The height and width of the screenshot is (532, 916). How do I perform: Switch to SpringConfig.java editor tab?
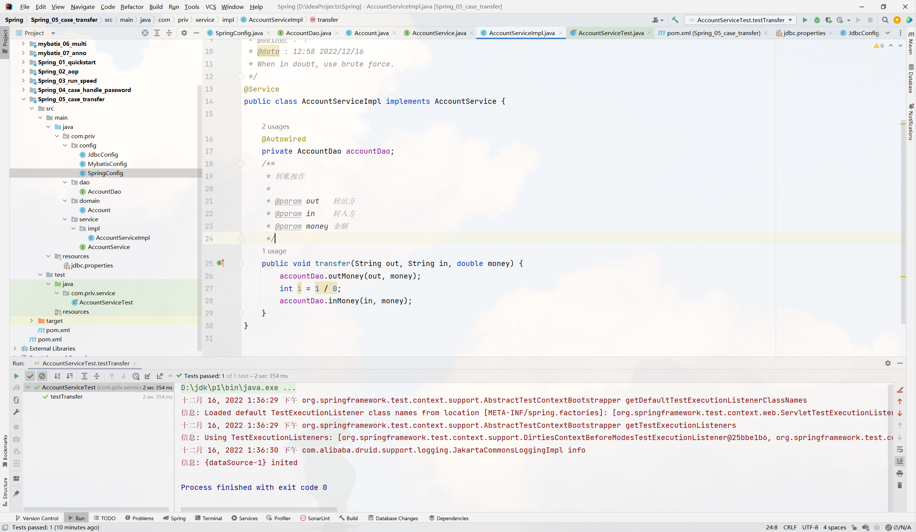pos(239,33)
